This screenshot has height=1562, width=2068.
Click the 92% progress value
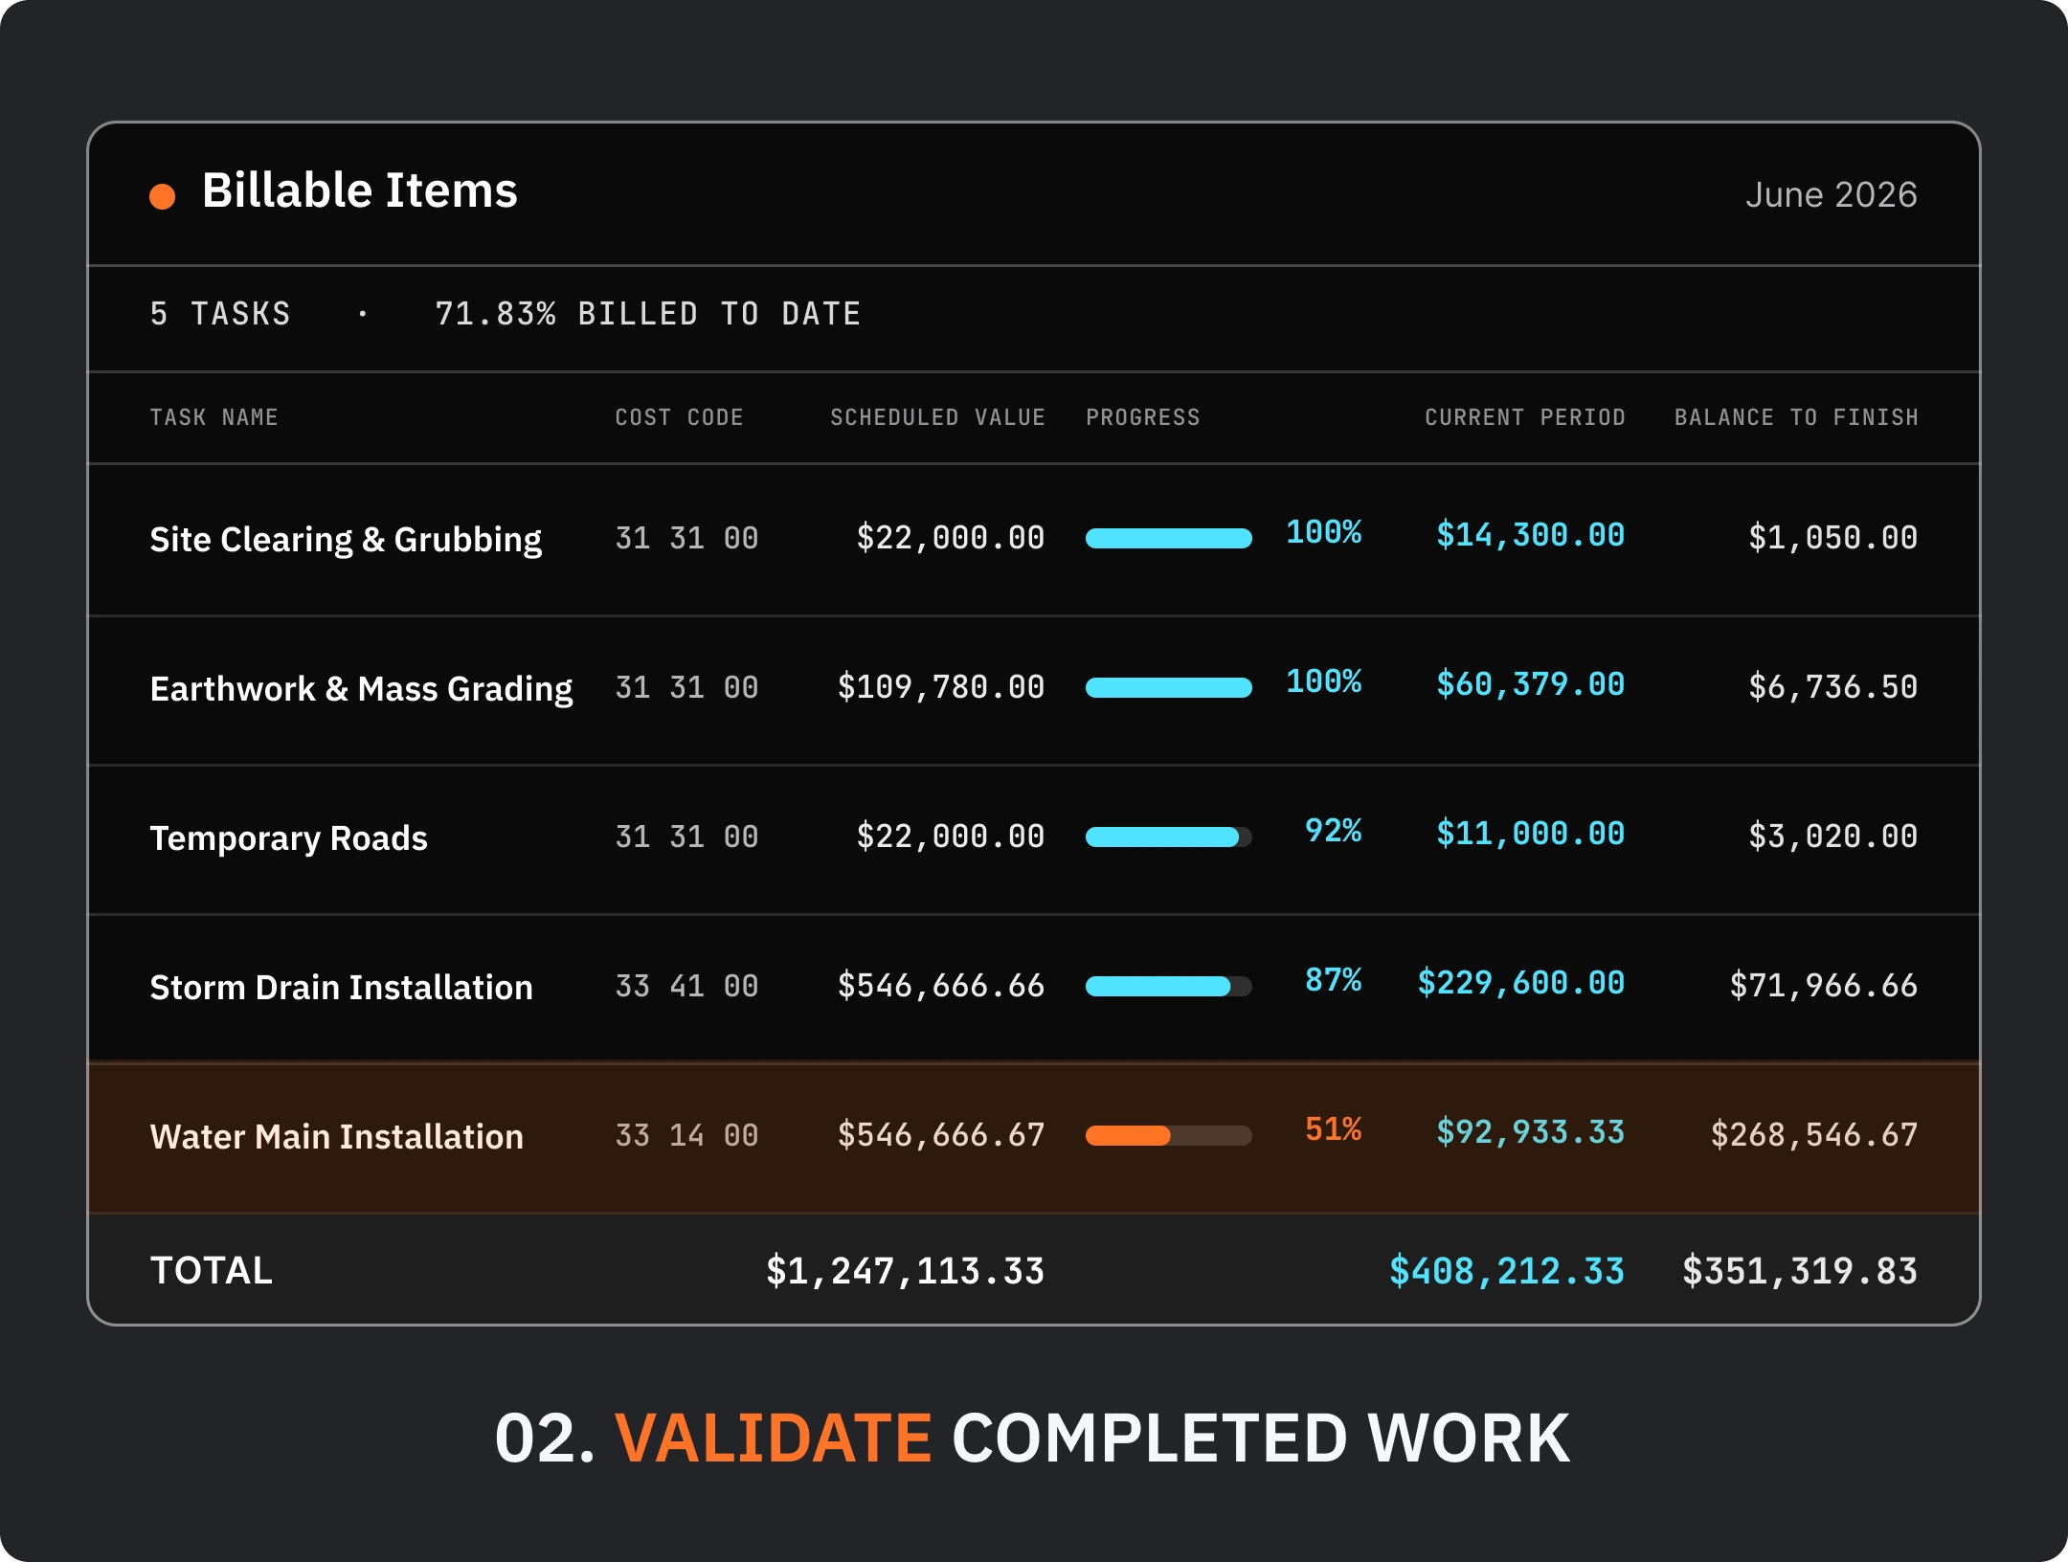coord(1334,831)
